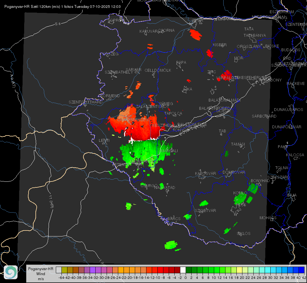Click the DUNAÚJVÁROS city label

pyautogui.click(x=288, y=110)
